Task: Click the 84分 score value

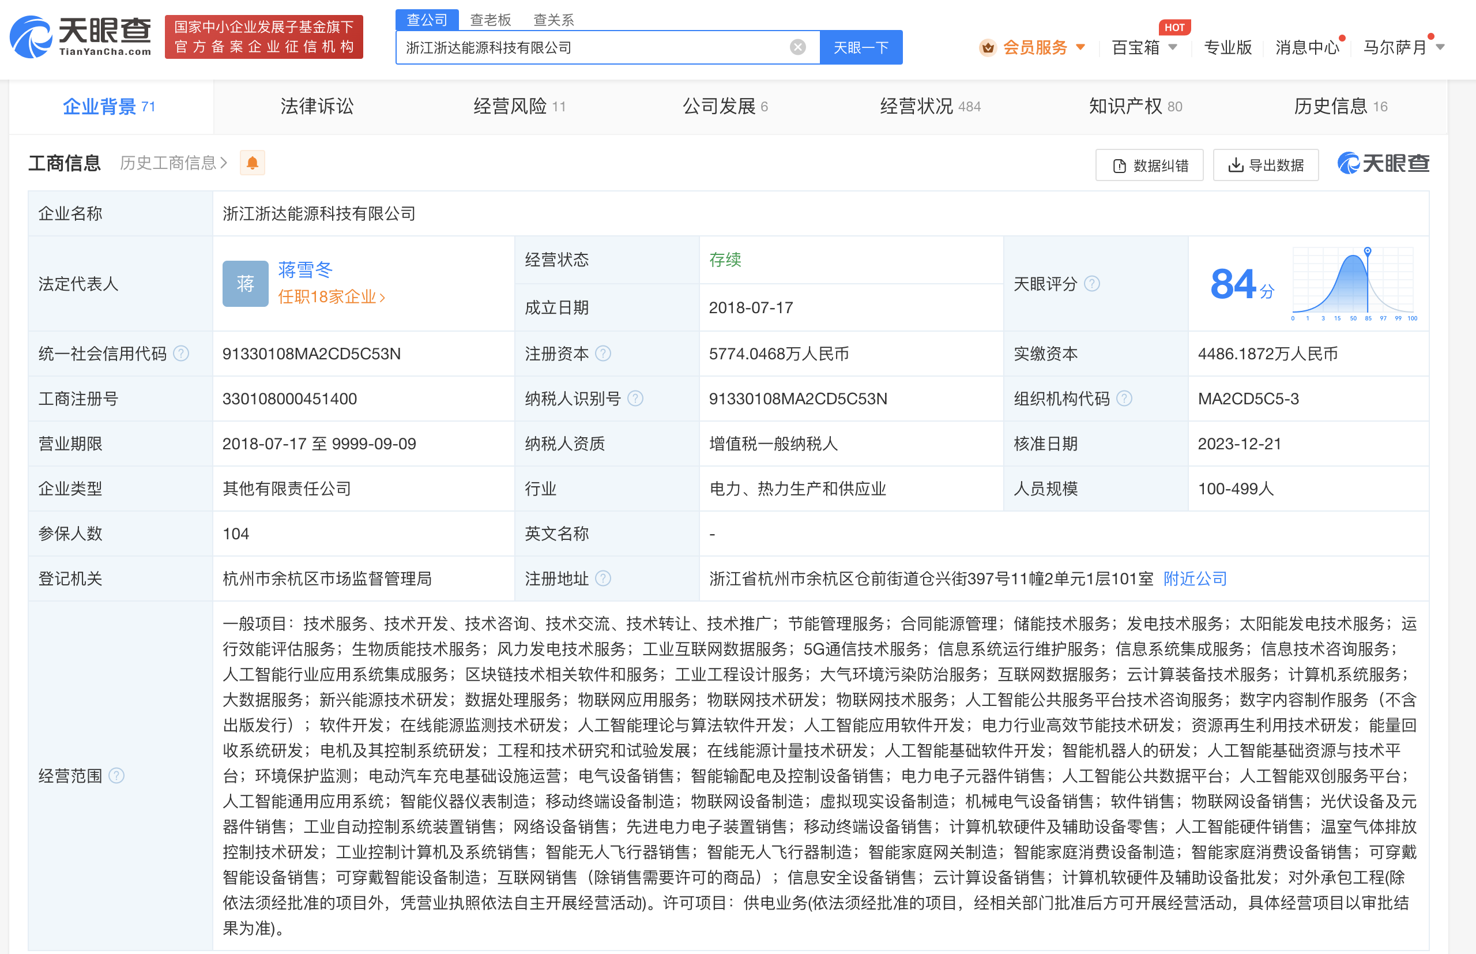Action: (1242, 284)
